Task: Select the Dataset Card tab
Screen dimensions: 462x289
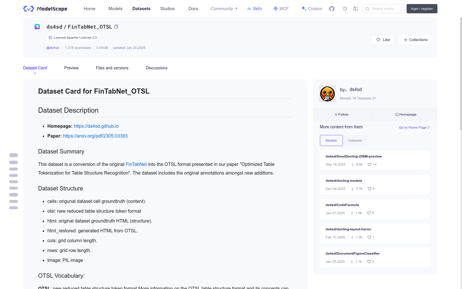Action: point(35,68)
